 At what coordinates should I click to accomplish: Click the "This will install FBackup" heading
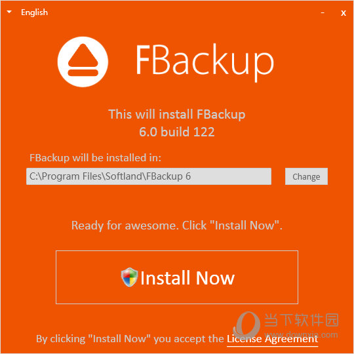click(x=177, y=114)
